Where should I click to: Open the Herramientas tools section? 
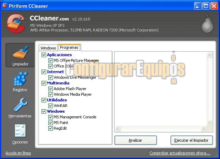[20, 107]
